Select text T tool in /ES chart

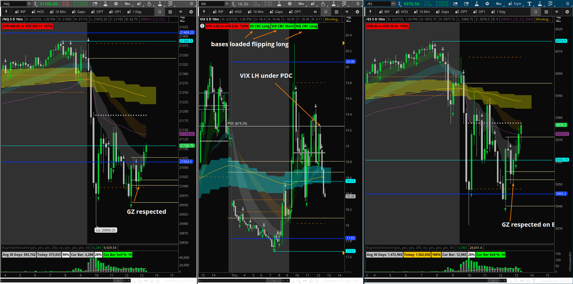click(530, 4)
